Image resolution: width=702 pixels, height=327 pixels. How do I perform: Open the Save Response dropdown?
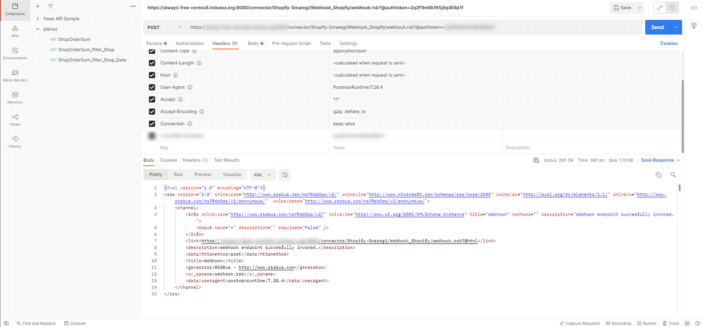[x=661, y=160]
